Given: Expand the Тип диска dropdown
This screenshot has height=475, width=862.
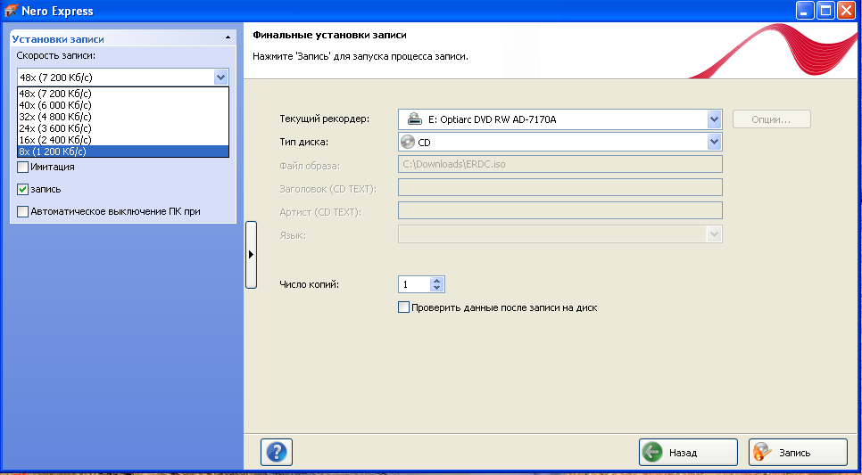Looking at the screenshot, I should [x=714, y=142].
